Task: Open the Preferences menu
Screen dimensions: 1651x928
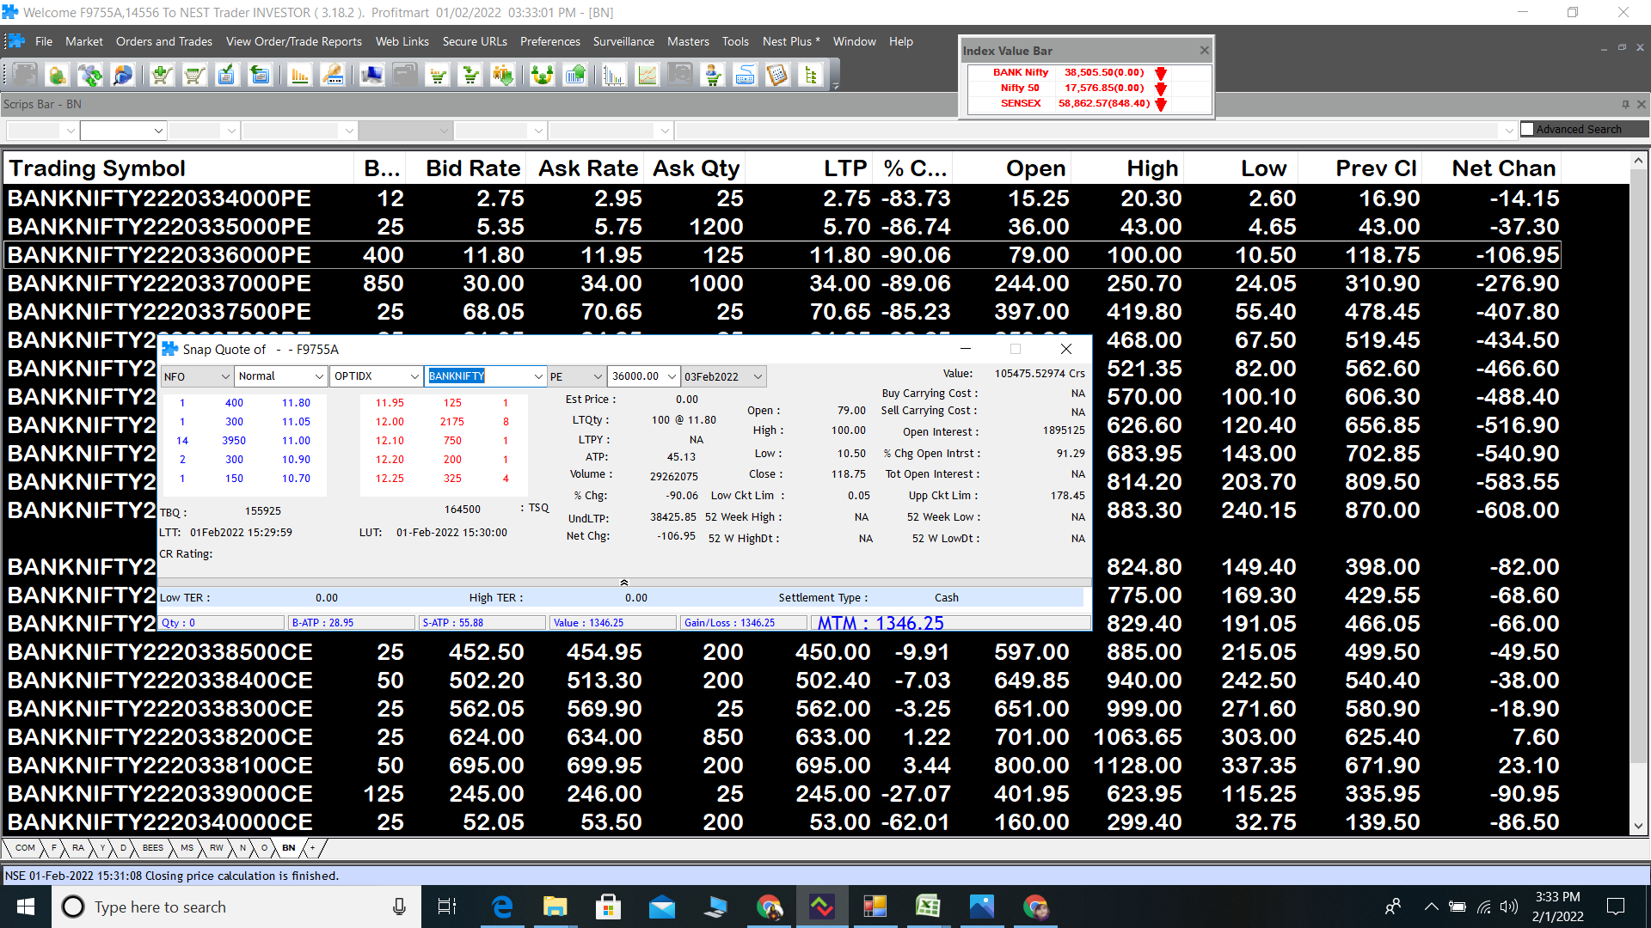Action: [550, 41]
